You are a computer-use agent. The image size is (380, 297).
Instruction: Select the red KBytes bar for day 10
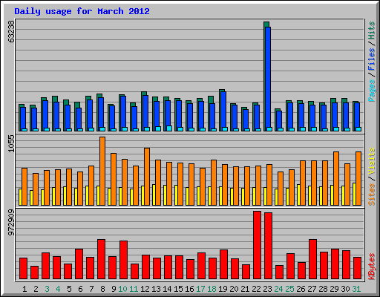coord(123,260)
